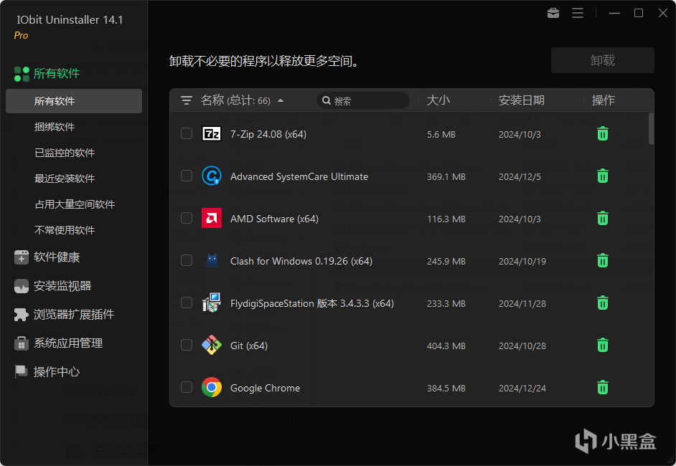Tick the checkbox for Advanced SystemCare Ultimate
The height and width of the screenshot is (466, 676).
click(187, 176)
